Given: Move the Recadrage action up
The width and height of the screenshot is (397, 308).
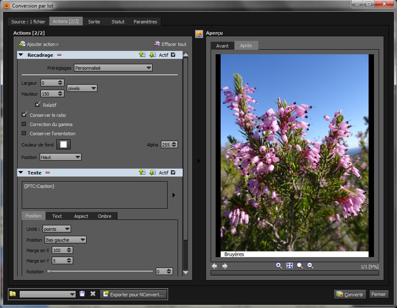Looking at the screenshot, I should [142, 55].
